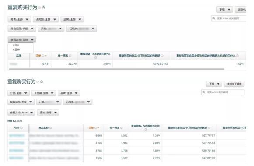Image resolution: width=254 pixels, height=166 pixels.
Task: Open the top 分类: 全部 dropdown
Action: 19,19
